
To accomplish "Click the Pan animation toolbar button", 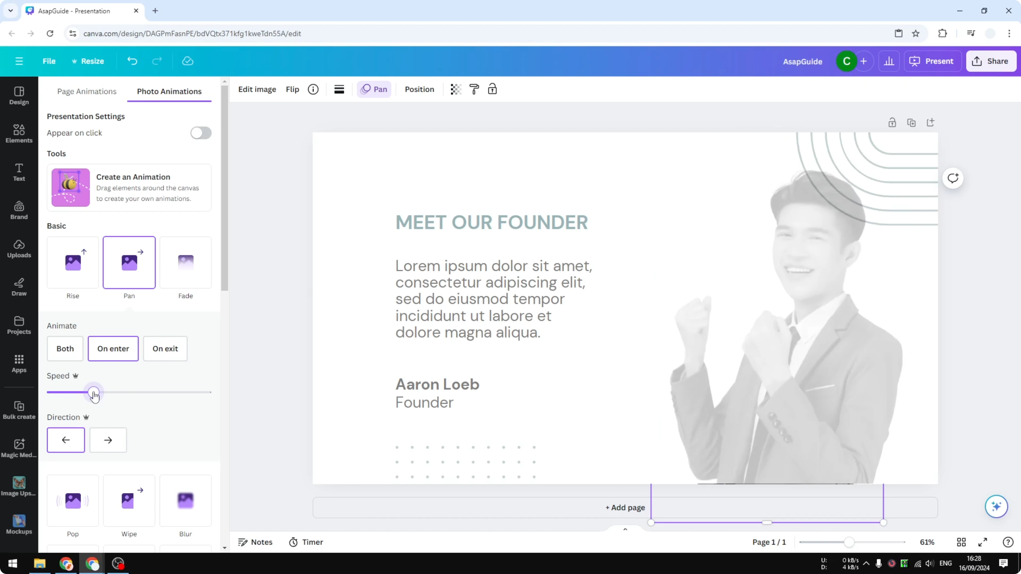I will click(x=374, y=89).
